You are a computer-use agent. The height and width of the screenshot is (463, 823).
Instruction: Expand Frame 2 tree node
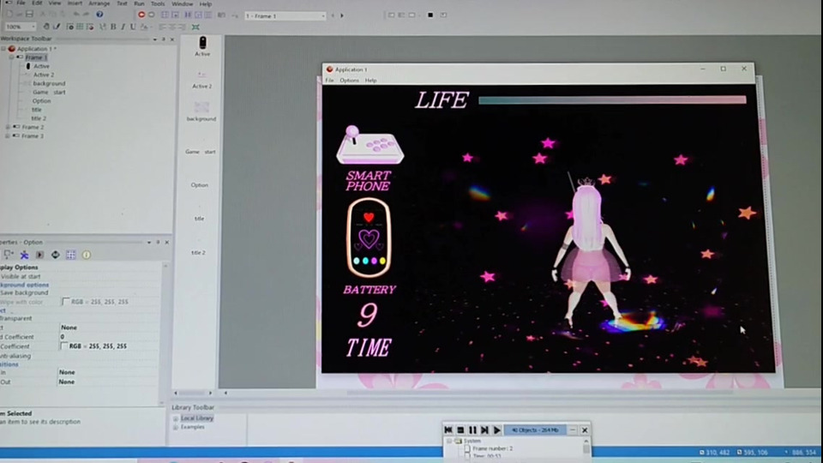coord(8,127)
